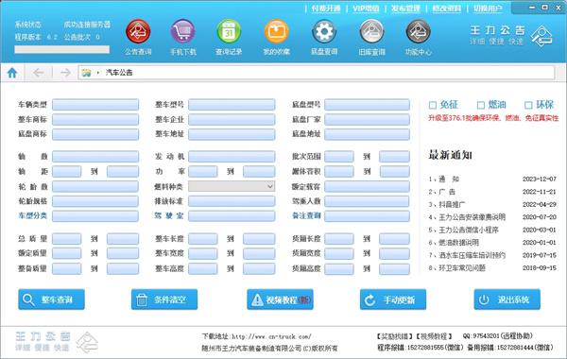Focus the 排放标准 input field
Image resolution: width=567 pixels, height=359 pixels.
tap(232, 201)
